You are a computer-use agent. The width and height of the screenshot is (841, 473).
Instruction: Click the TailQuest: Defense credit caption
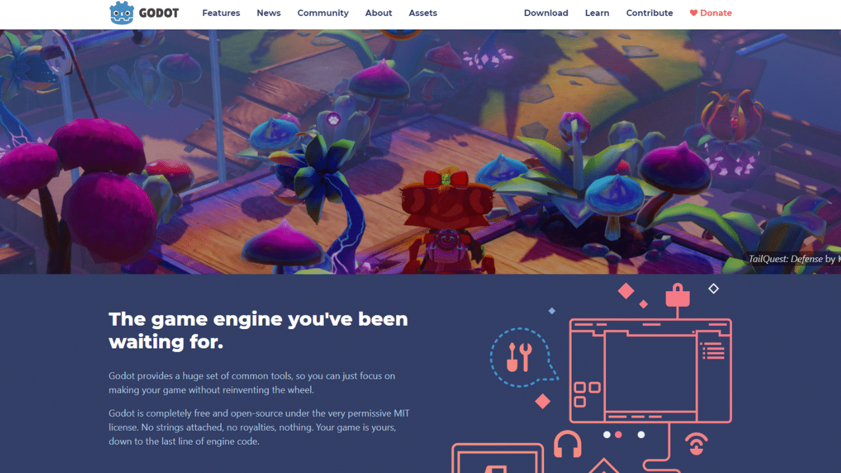[x=794, y=259]
